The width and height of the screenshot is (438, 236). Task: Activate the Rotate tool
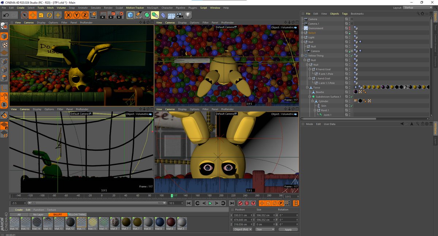49,15
